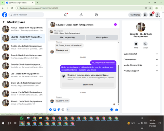Show hidden system tray icons

139,123
